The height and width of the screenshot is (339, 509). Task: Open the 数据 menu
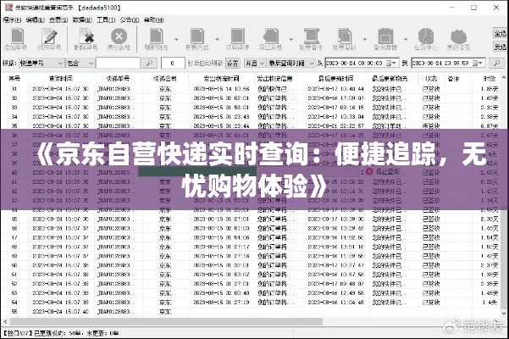point(82,20)
